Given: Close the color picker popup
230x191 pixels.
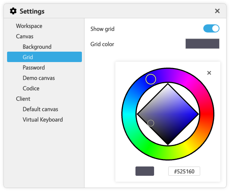Looking at the screenshot, I should [209, 73].
